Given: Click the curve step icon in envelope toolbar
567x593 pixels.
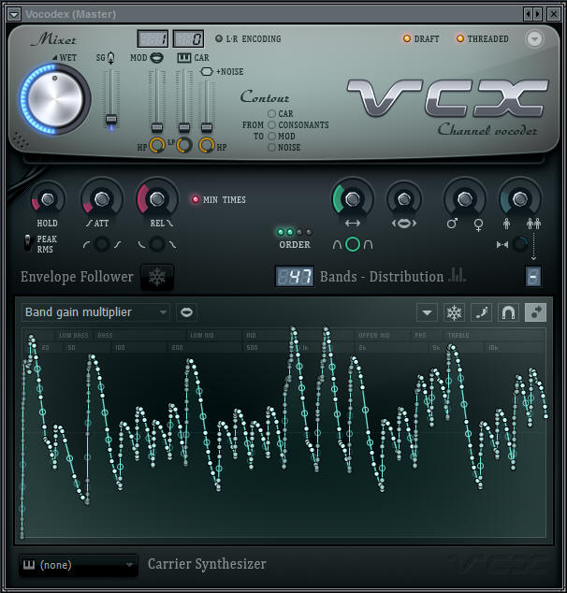Looking at the screenshot, I should point(481,313).
